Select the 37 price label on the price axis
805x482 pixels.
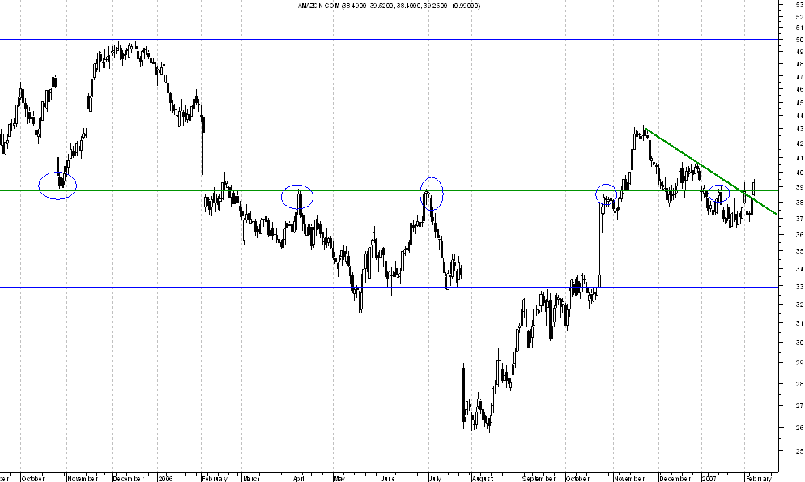[x=799, y=219]
